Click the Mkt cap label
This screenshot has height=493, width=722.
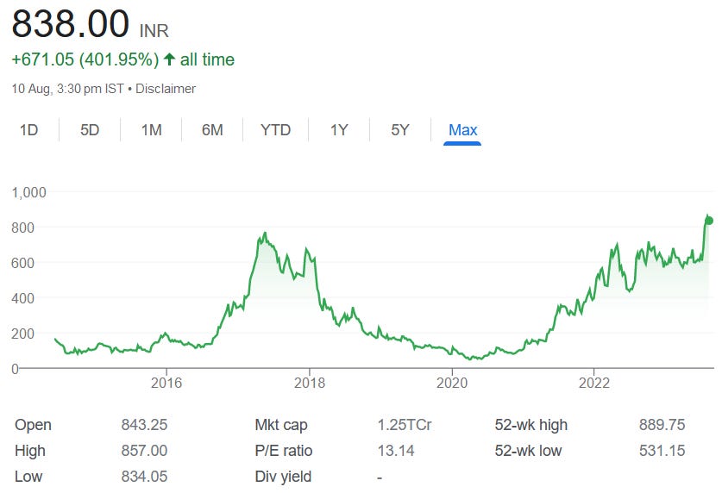(x=281, y=426)
